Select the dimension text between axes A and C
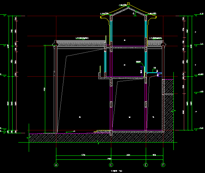Screen dimensions: 205x173 pos(83,155)
